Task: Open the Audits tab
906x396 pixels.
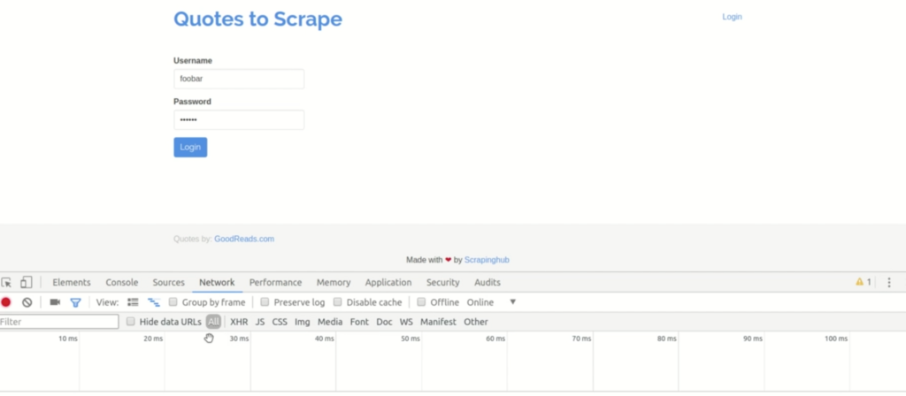Action: [x=488, y=282]
